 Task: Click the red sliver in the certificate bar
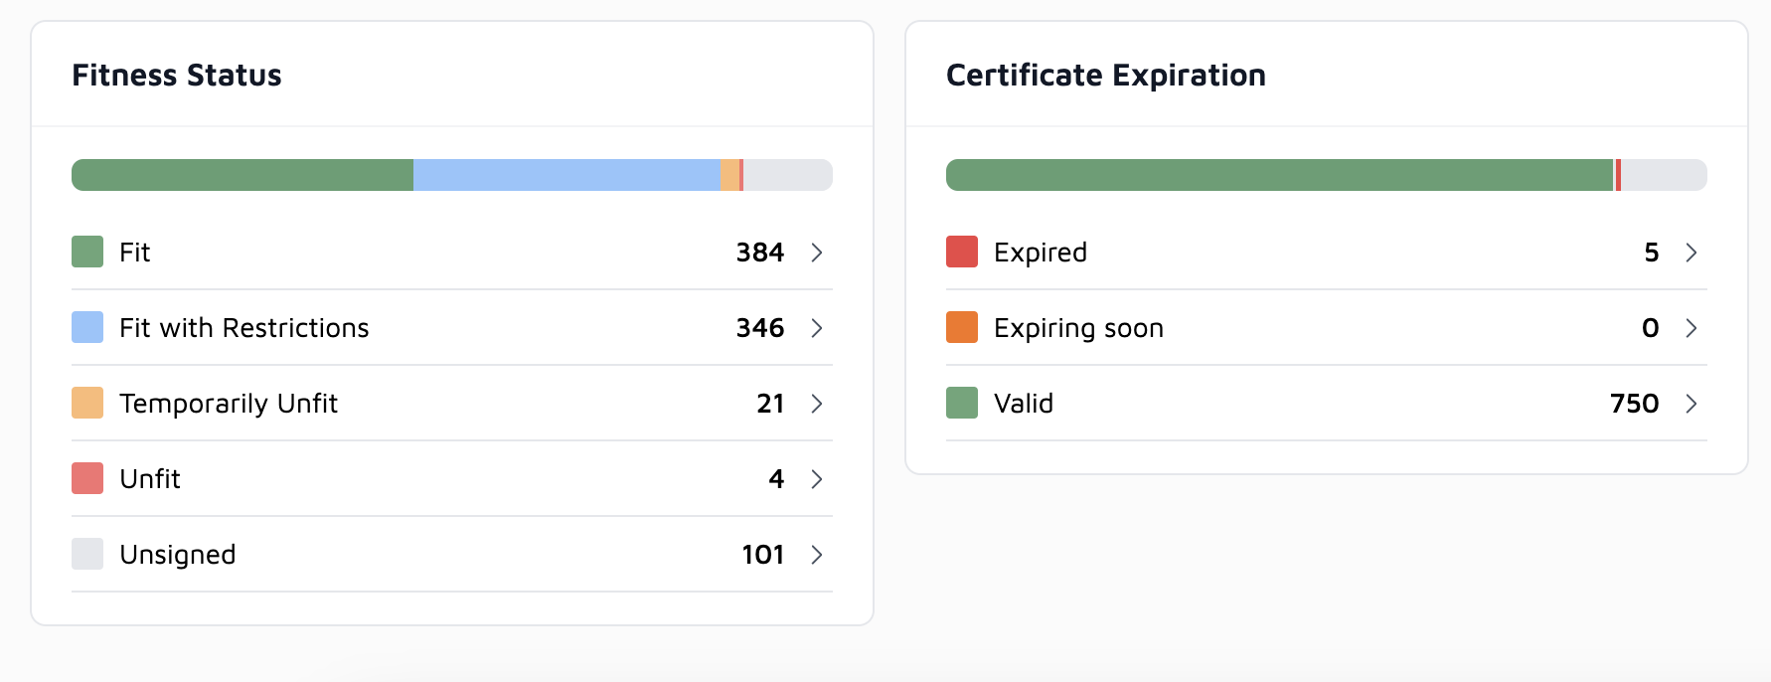pyautogui.click(x=1618, y=174)
